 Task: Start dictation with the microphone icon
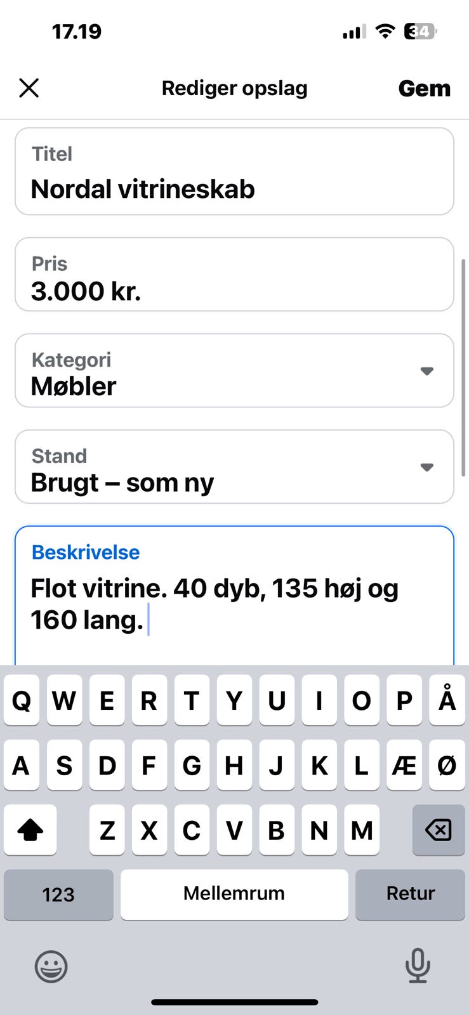418,966
